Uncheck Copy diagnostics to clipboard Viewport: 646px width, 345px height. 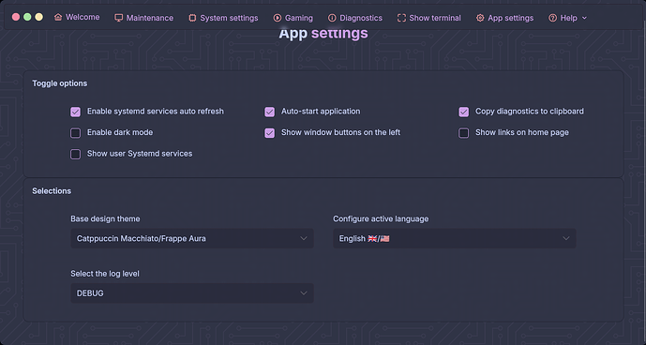pyautogui.click(x=463, y=112)
